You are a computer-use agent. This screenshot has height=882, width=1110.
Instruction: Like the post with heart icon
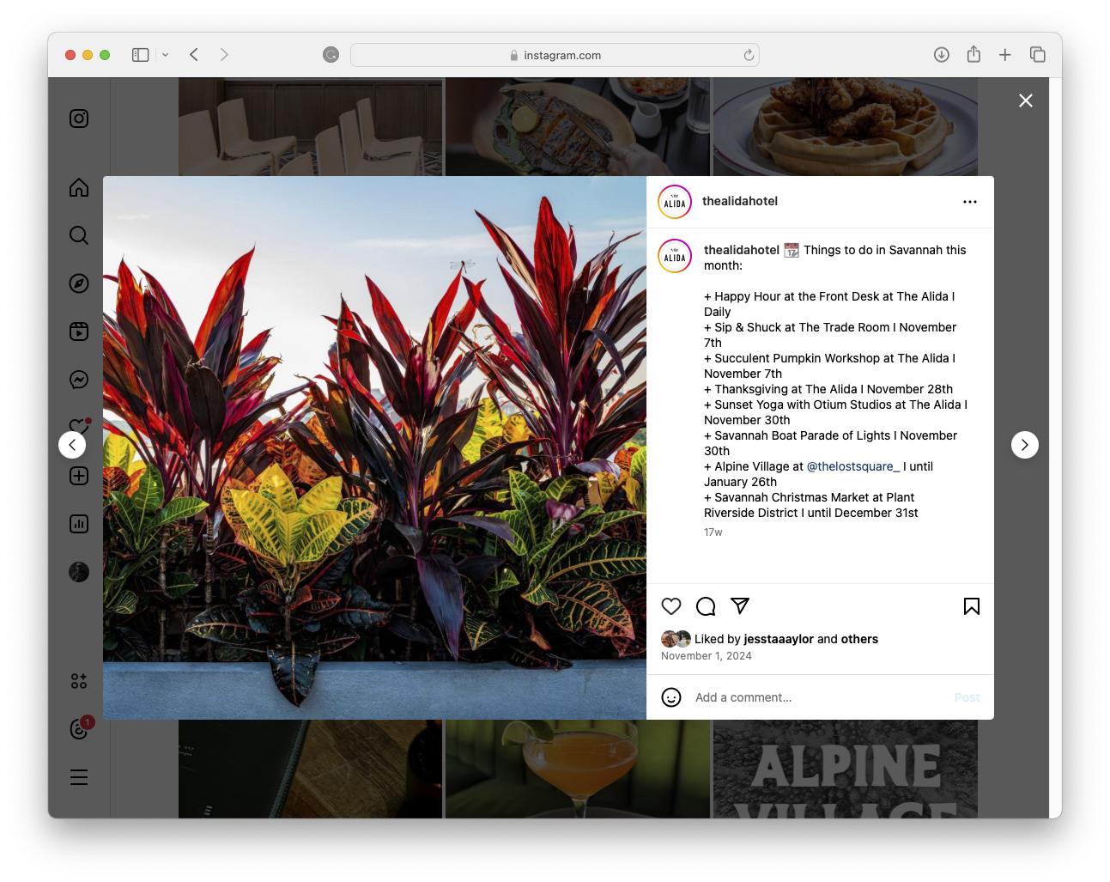pyautogui.click(x=671, y=606)
